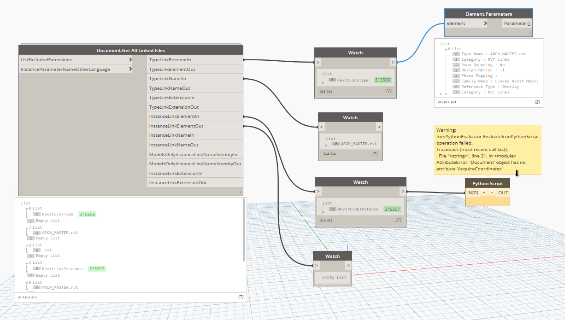Click output arrow of Watch showing RevitLinkInstance
The width and height of the screenshot is (565, 320).
tap(402, 191)
